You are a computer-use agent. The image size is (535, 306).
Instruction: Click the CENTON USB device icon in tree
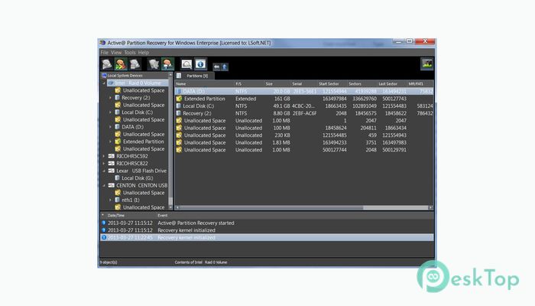(112, 185)
